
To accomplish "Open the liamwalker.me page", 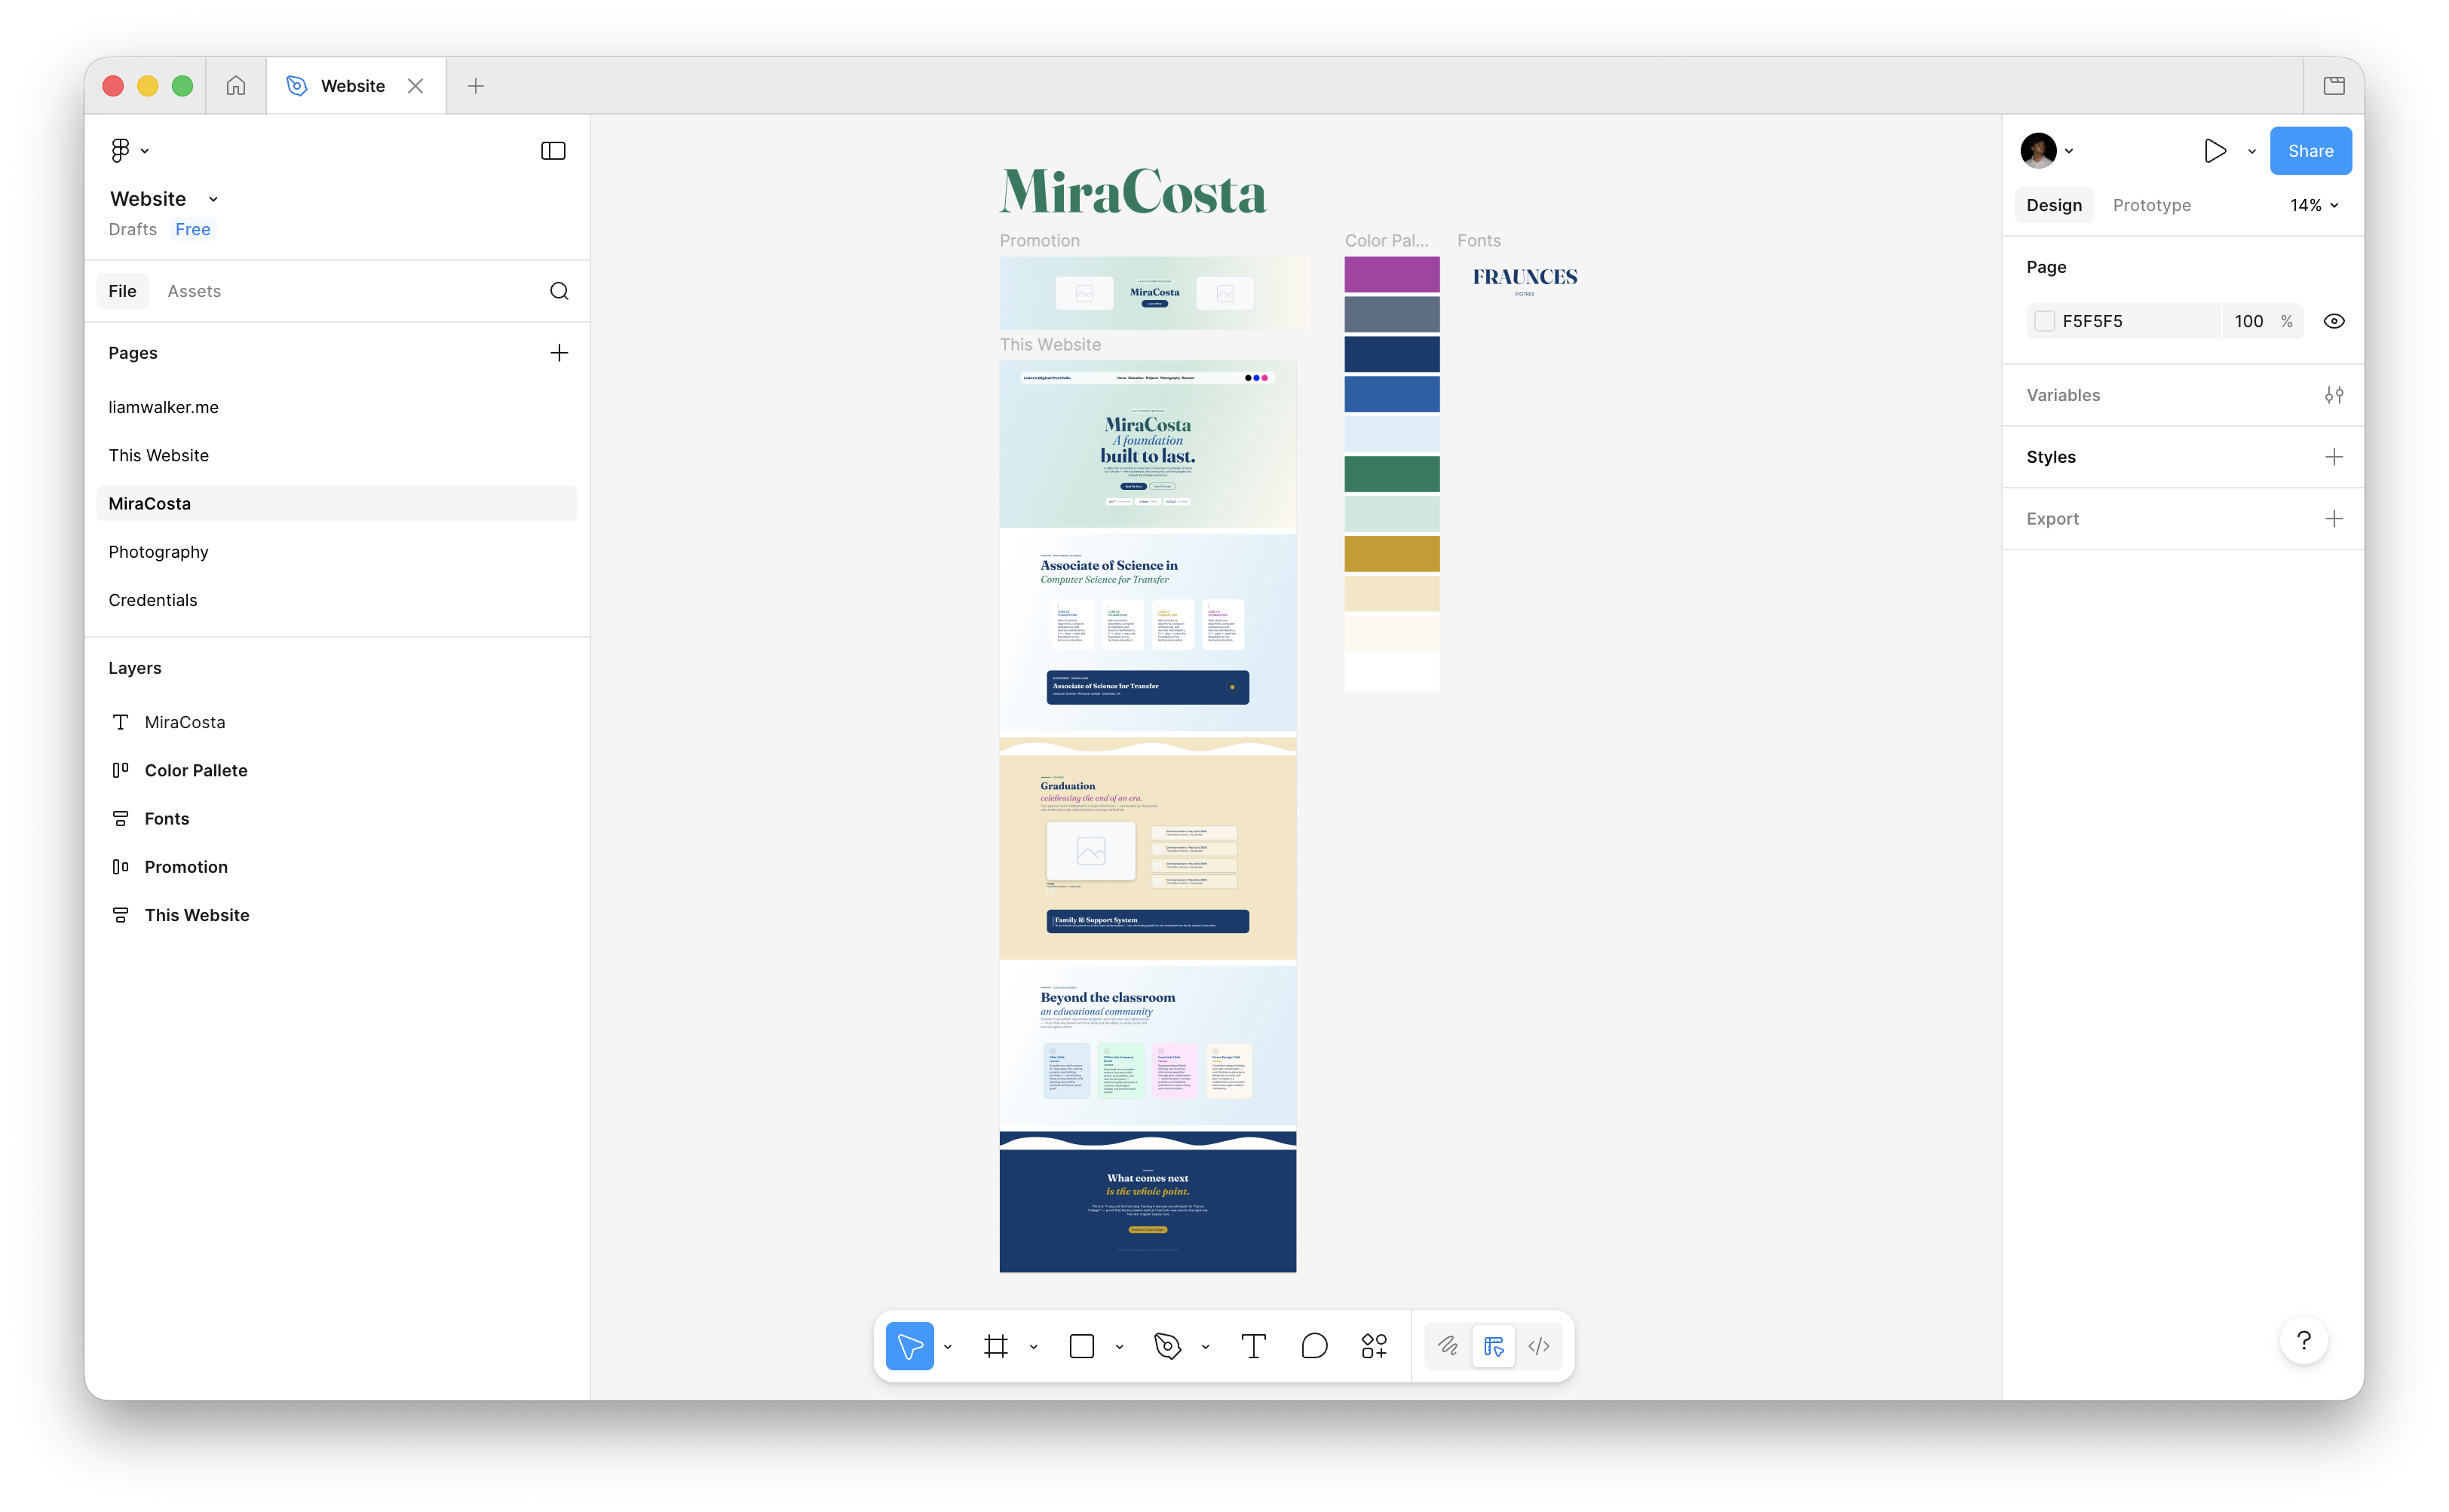I will point(337,407).
